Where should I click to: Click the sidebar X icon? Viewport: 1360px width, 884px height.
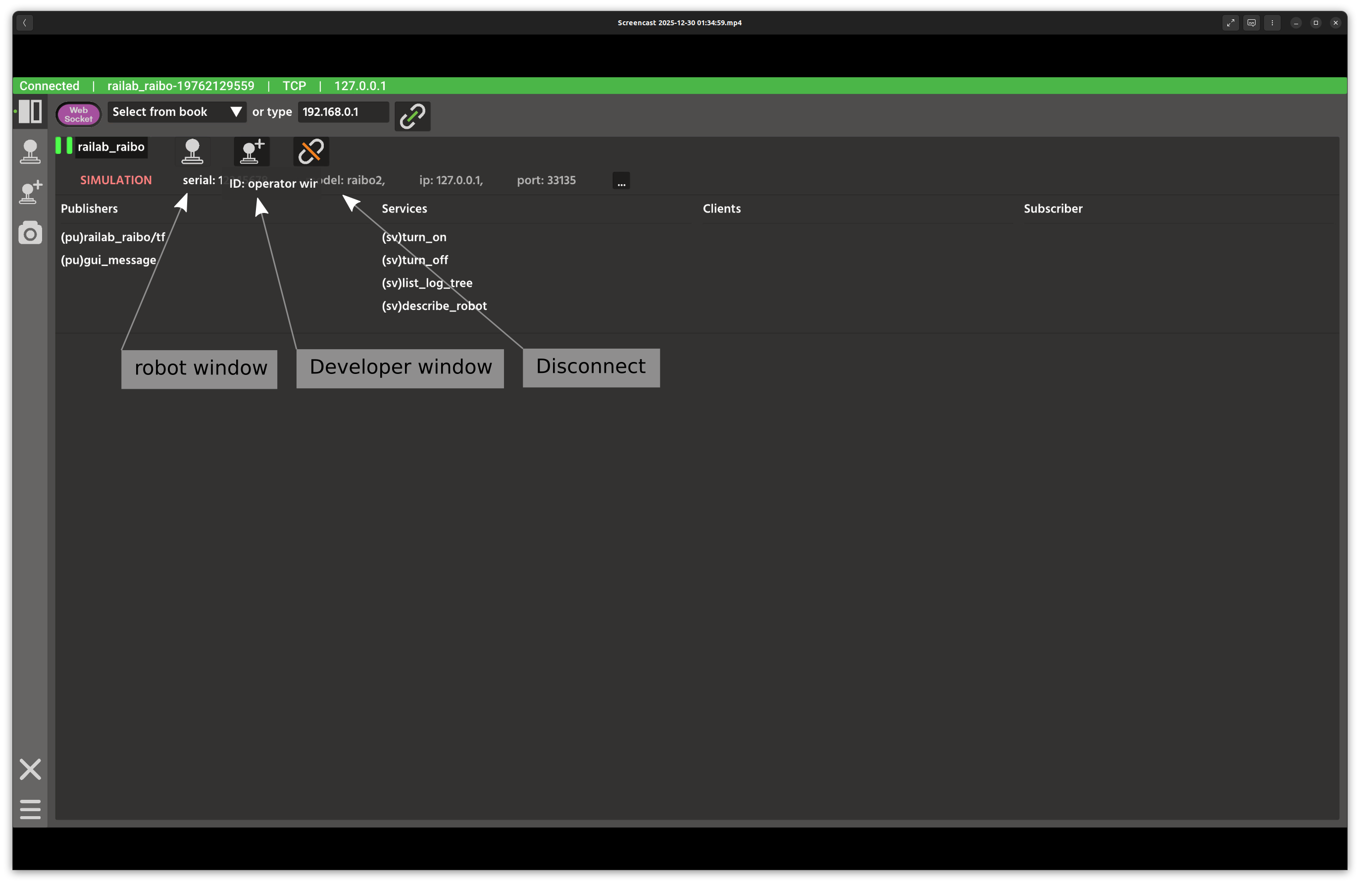click(30, 769)
